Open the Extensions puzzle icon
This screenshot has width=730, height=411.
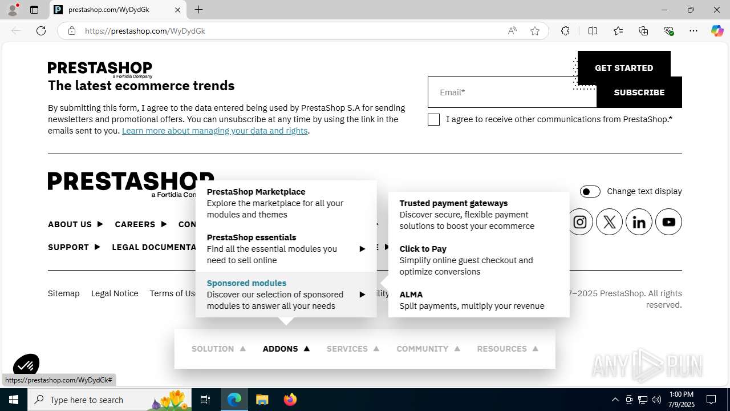coord(565,31)
